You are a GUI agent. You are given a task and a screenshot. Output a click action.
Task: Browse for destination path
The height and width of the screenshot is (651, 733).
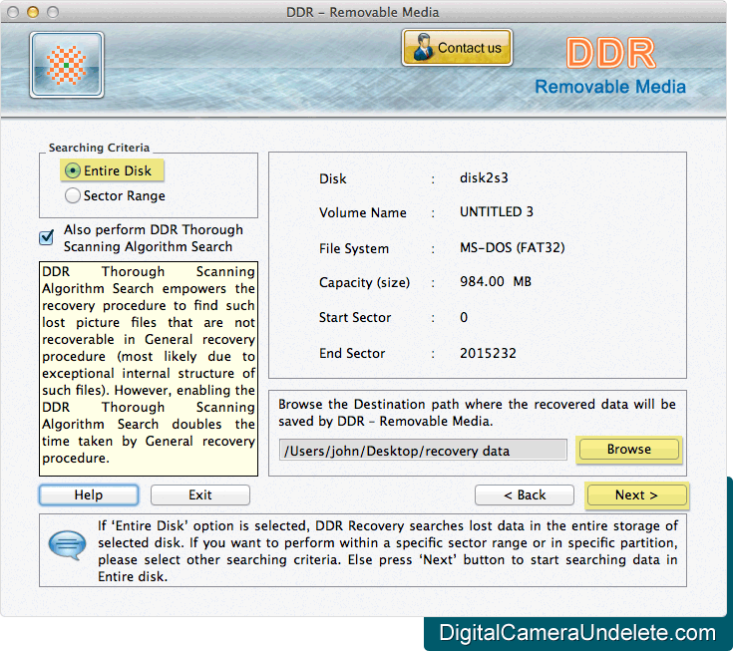pos(628,449)
